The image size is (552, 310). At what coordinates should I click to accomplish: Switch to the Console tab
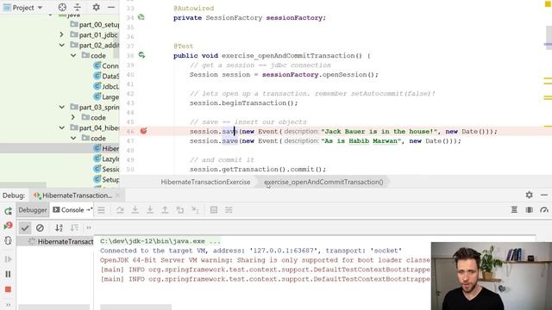pyautogui.click(x=72, y=210)
